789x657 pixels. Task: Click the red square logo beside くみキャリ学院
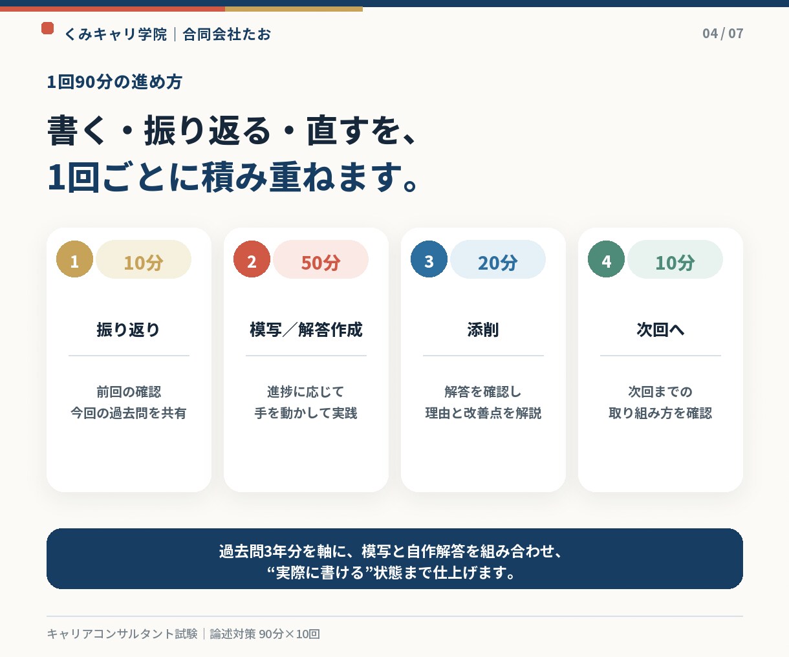click(x=47, y=28)
